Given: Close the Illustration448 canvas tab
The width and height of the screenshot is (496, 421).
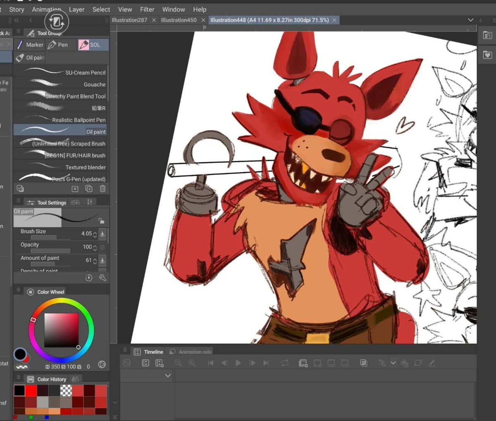Looking at the screenshot, I should [x=334, y=20].
